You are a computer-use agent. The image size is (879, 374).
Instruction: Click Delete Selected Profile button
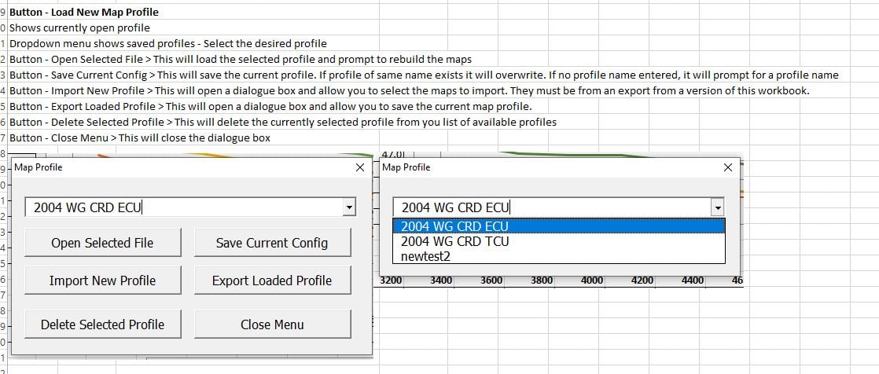102,324
